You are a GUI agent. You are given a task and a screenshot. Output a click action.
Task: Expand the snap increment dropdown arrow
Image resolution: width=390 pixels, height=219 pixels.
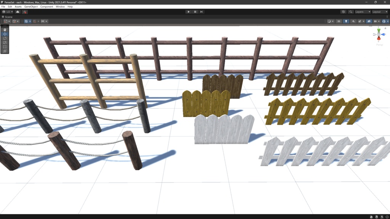[x=46, y=21]
